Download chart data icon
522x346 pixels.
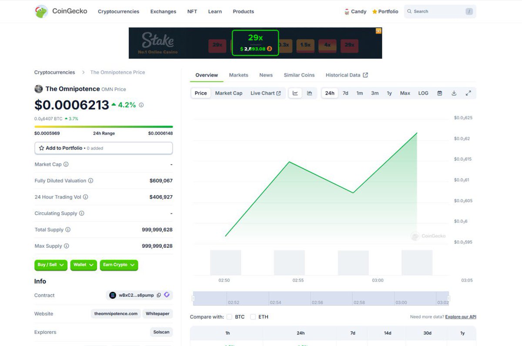(x=454, y=93)
